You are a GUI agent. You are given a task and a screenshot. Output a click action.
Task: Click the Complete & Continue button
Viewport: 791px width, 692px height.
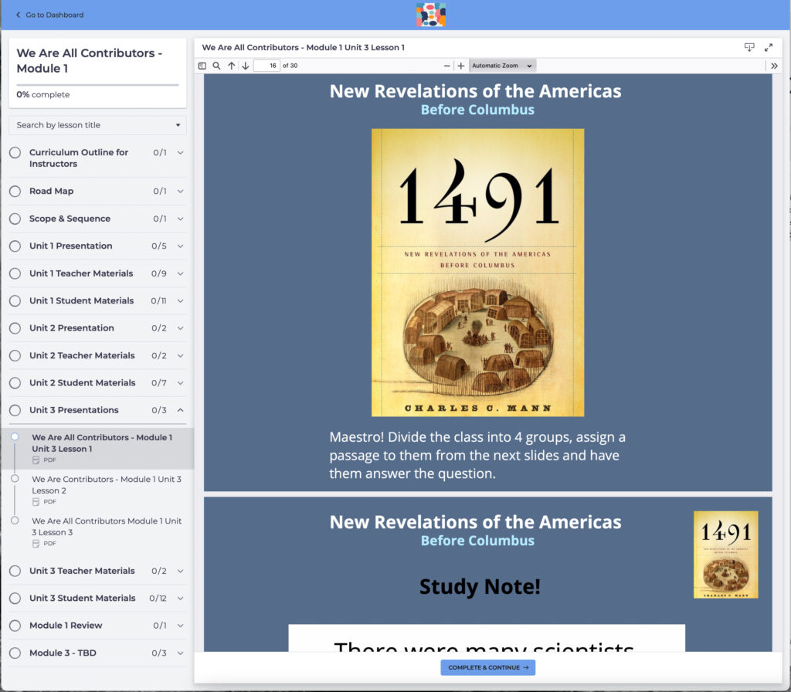click(x=487, y=668)
